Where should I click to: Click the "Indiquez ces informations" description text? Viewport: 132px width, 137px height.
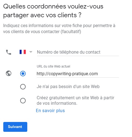[x=59, y=29]
